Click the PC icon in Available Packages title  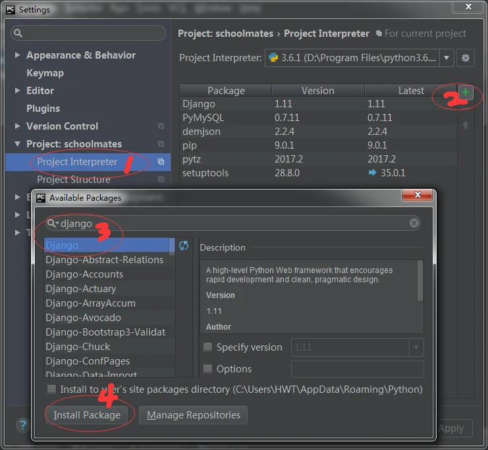click(x=41, y=198)
